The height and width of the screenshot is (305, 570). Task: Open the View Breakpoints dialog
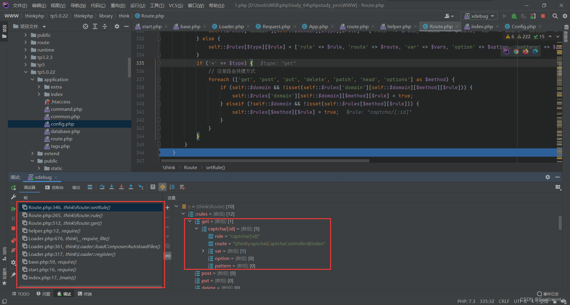[13, 240]
